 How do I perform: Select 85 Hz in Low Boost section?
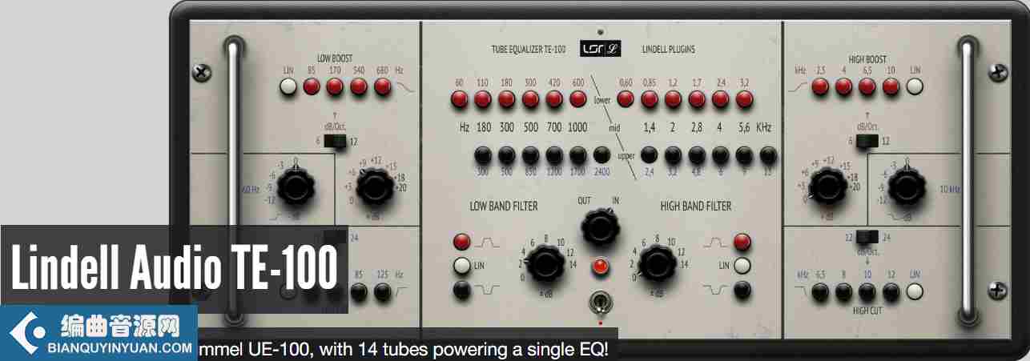(x=312, y=87)
